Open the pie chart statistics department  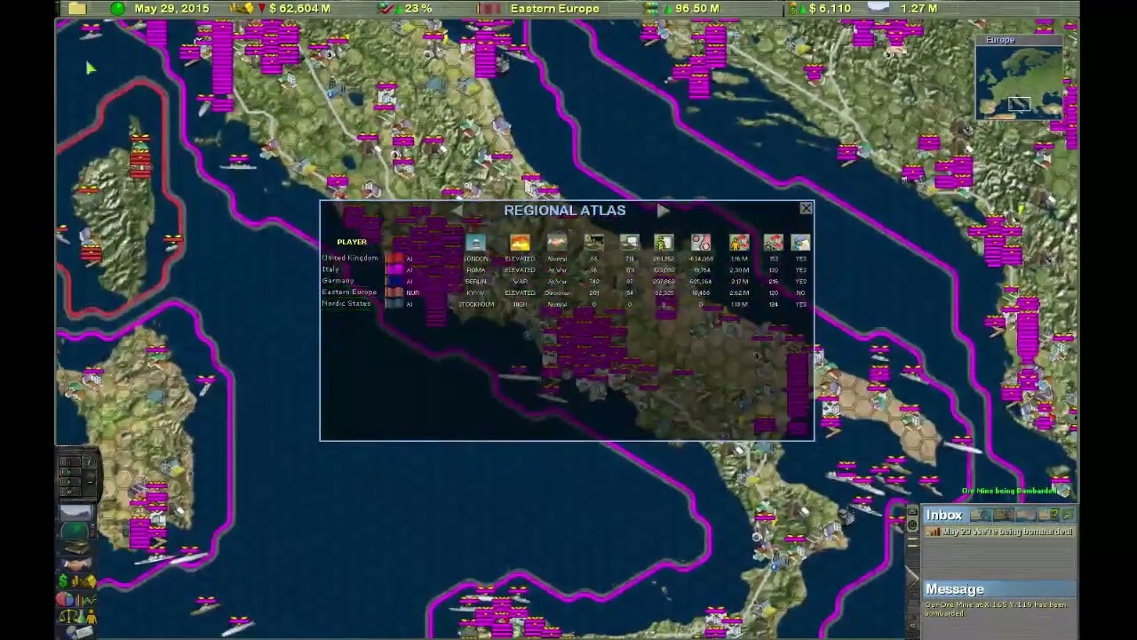point(76,598)
